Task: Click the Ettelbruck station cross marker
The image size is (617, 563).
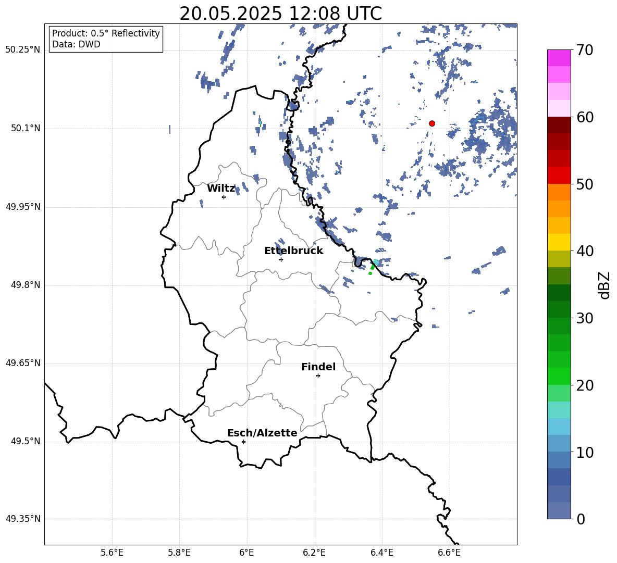Action: coord(281,259)
